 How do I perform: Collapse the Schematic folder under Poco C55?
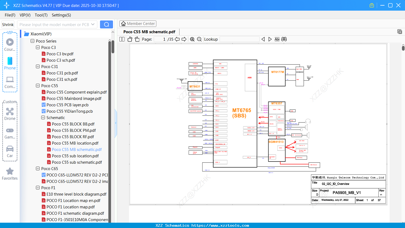click(43, 117)
